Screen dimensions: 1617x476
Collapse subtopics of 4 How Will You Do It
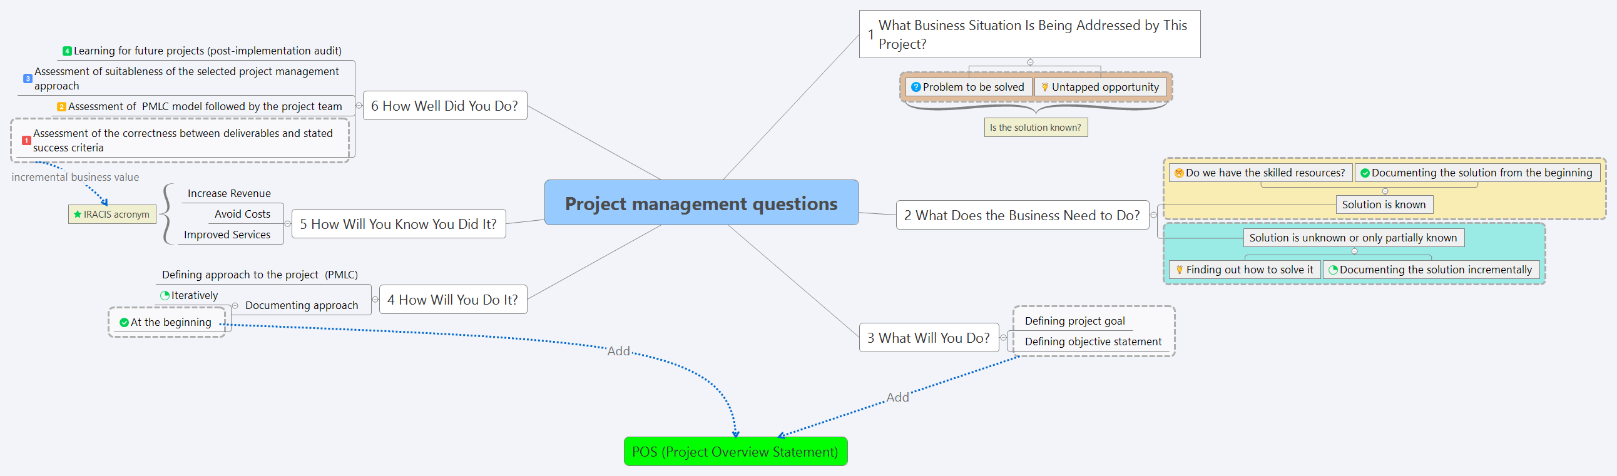tap(375, 300)
